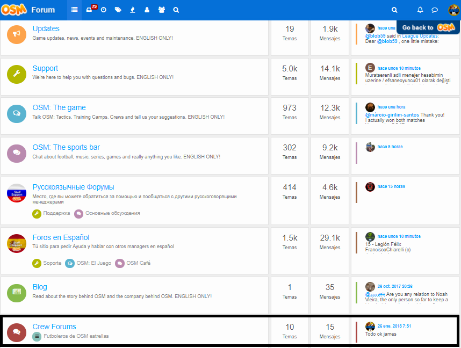This screenshot has width=461, height=348.
Task: Open the categories list icon in navbar
Action: tap(74, 10)
